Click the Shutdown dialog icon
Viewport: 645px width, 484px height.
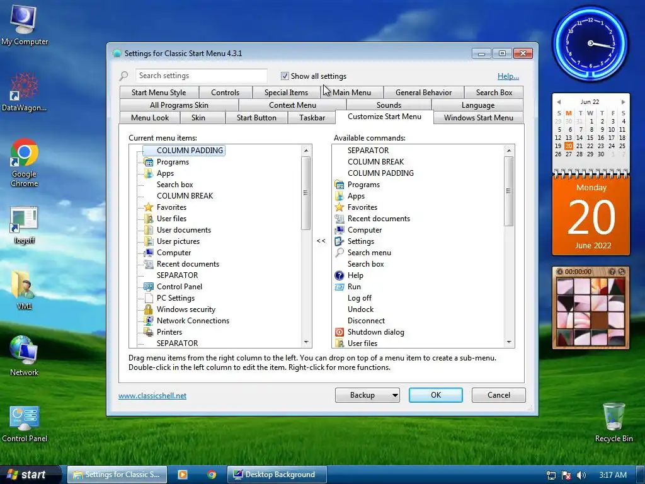[x=340, y=331]
